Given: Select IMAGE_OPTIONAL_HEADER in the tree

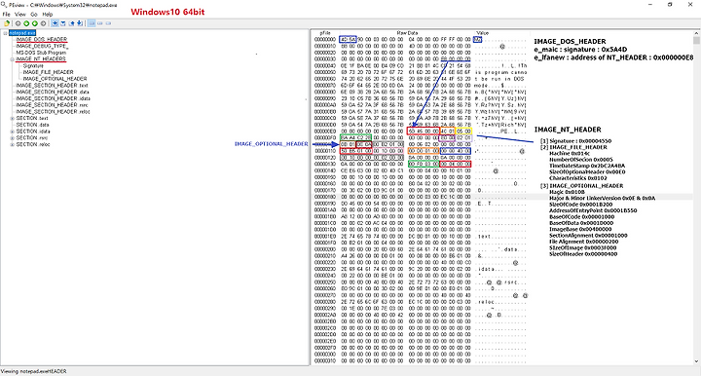Looking at the screenshot, I should (55, 79).
